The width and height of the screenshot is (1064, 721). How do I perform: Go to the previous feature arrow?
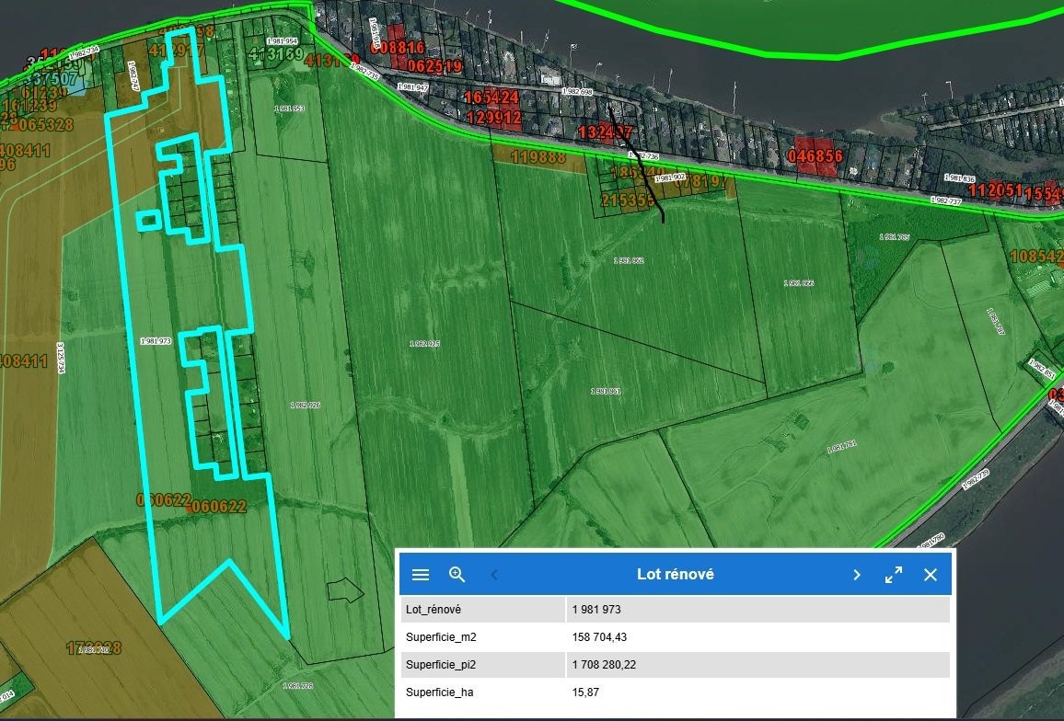point(494,575)
